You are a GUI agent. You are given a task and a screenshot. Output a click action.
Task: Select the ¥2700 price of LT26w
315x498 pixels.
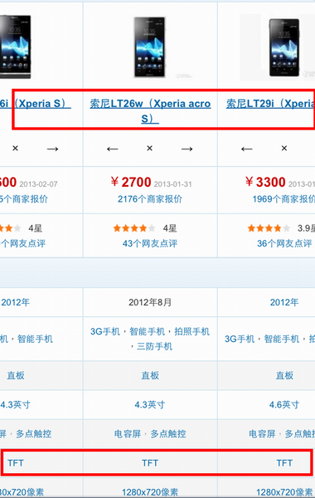tap(131, 183)
